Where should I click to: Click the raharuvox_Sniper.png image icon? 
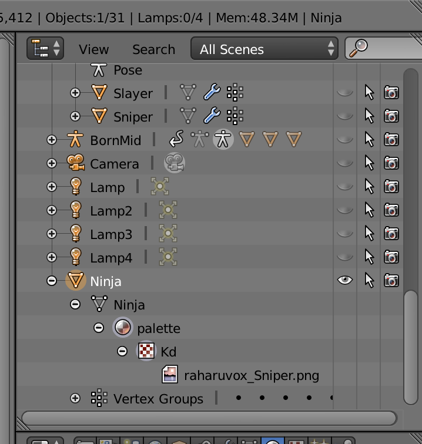[170, 375]
